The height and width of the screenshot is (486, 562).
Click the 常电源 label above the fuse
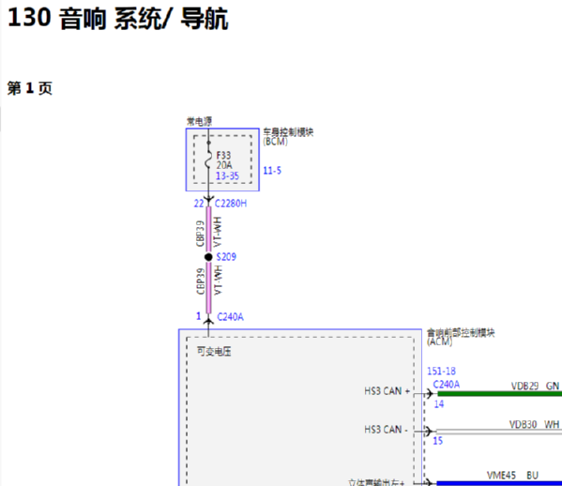tap(199, 122)
